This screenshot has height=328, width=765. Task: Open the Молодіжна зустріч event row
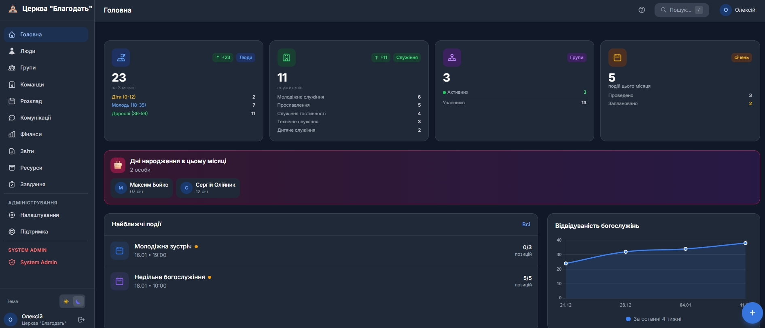coord(321,251)
